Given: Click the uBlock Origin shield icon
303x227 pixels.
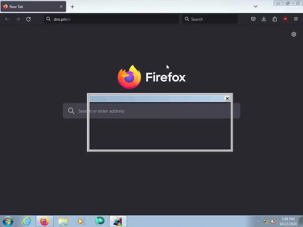Looking at the screenshot, I should coord(285,19).
